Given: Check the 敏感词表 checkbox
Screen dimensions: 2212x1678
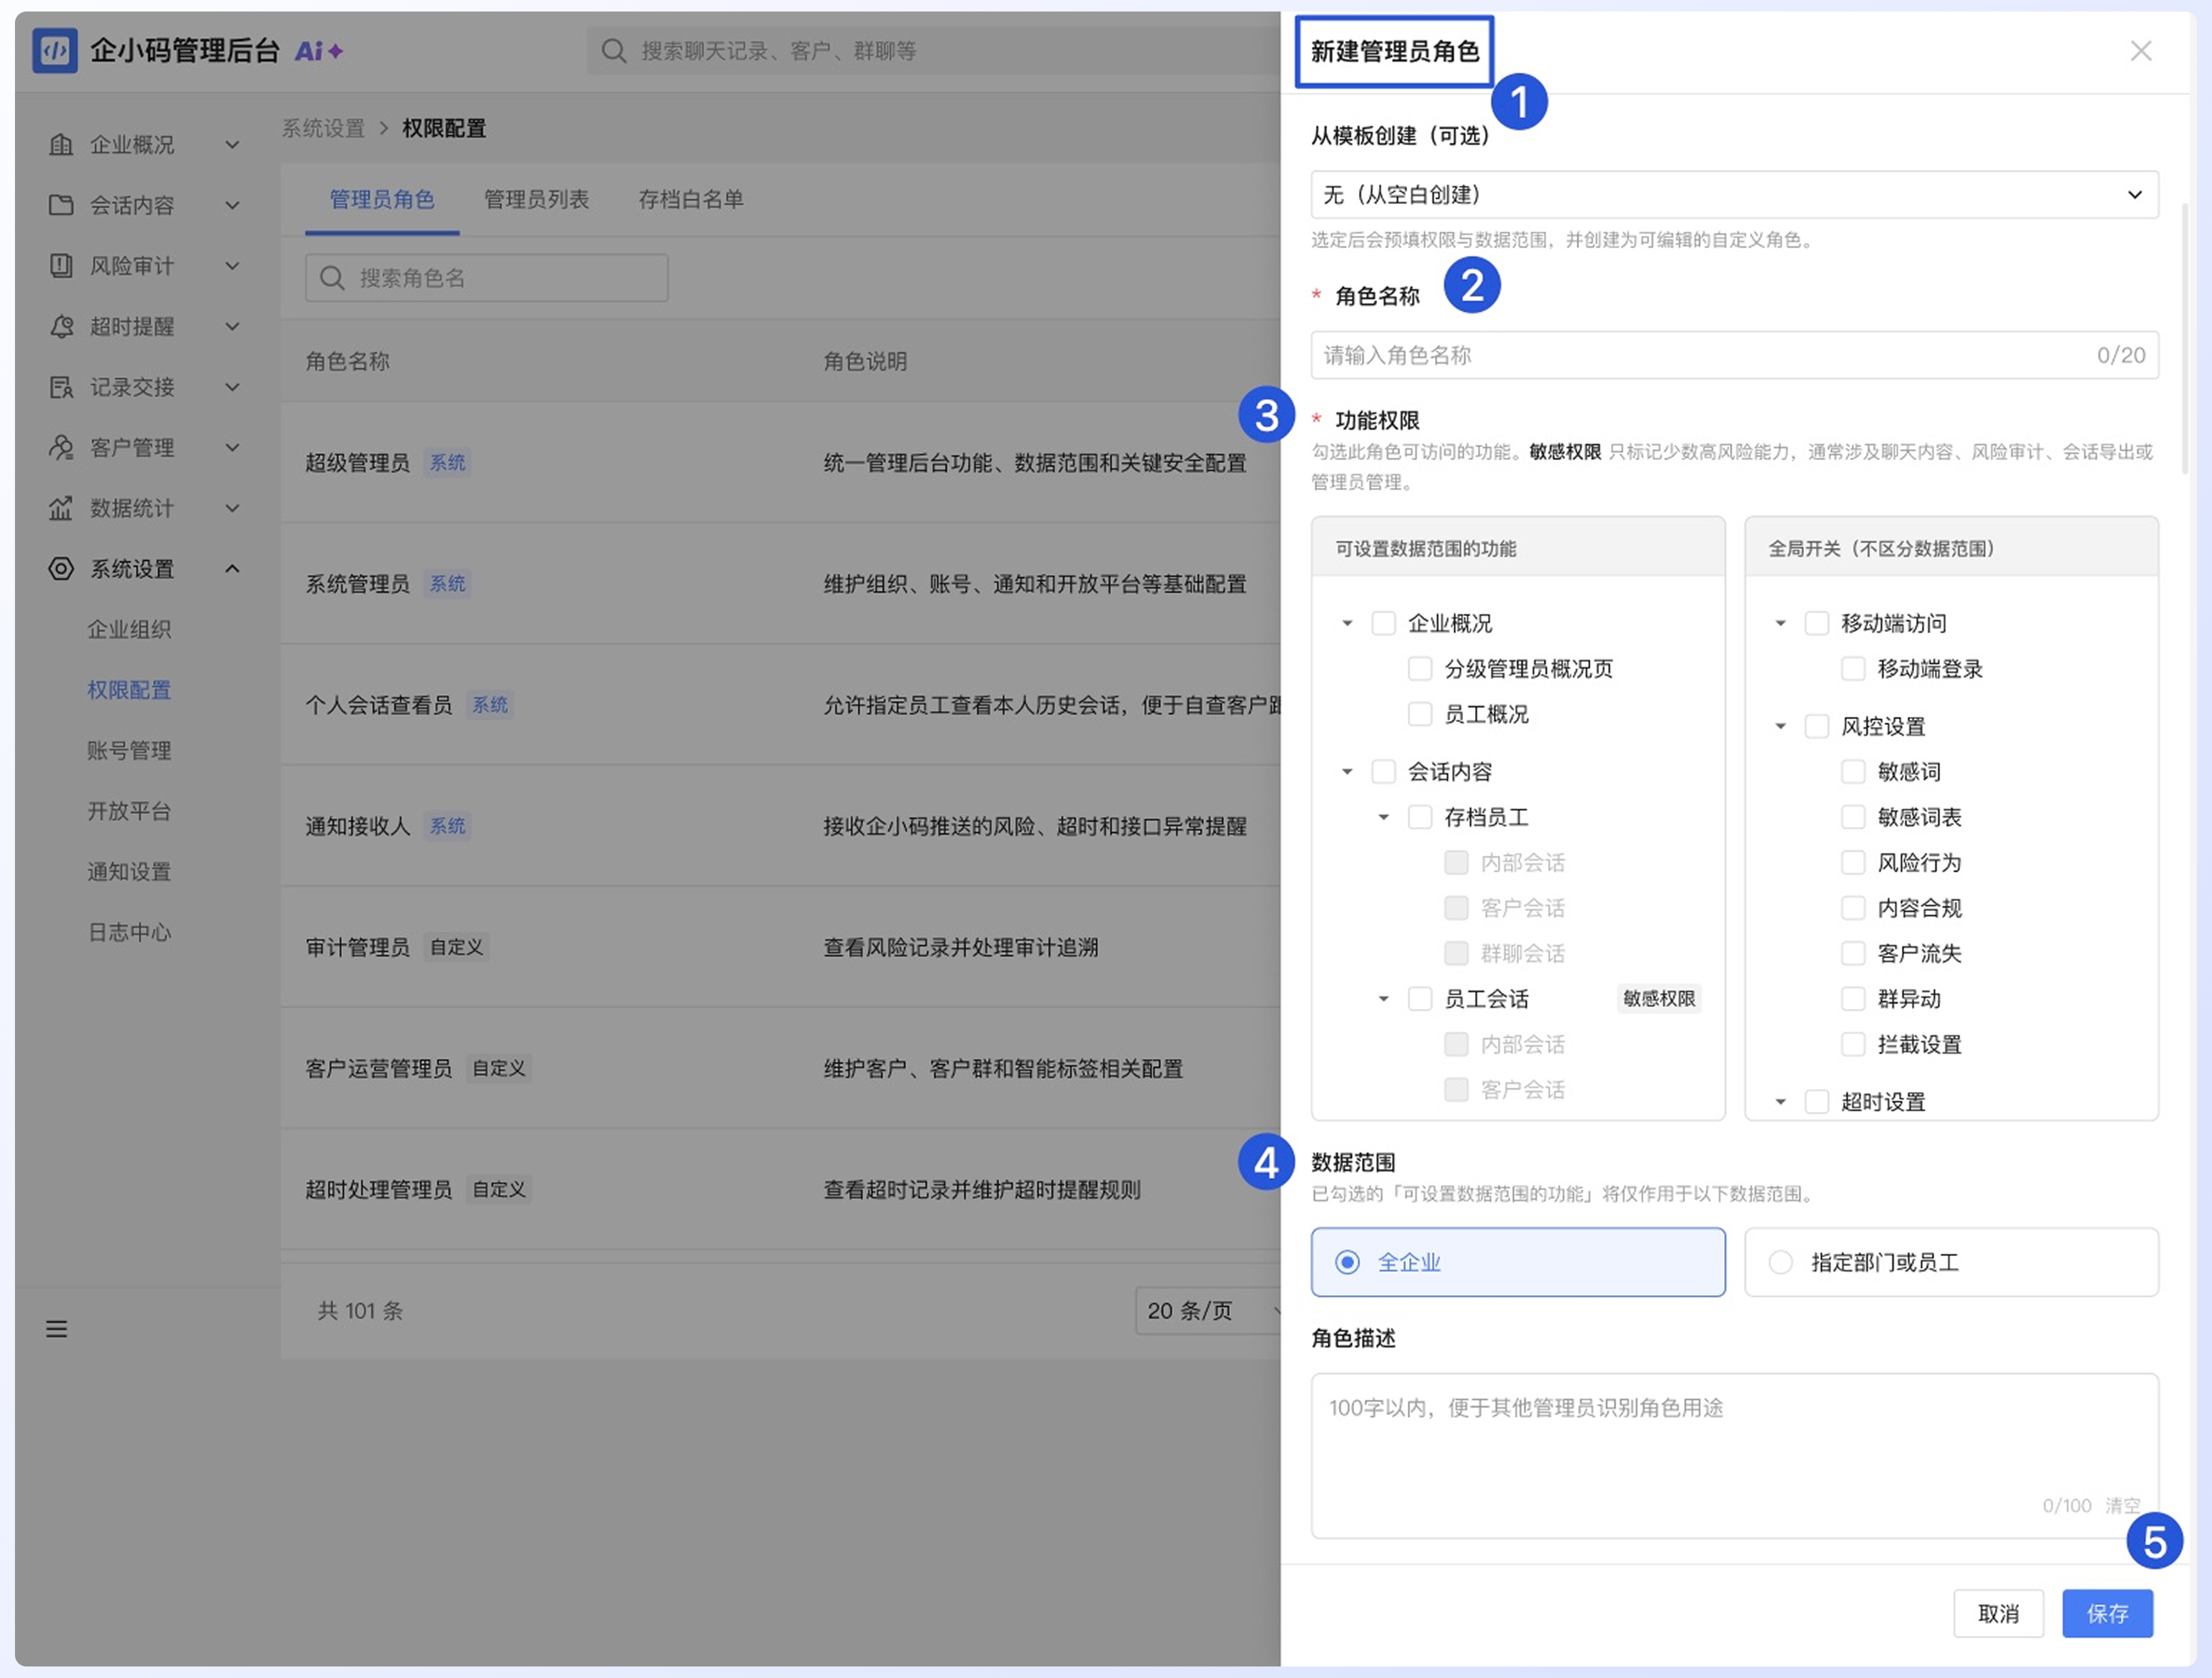Looking at the screenshot, I should coord(1853,818).
